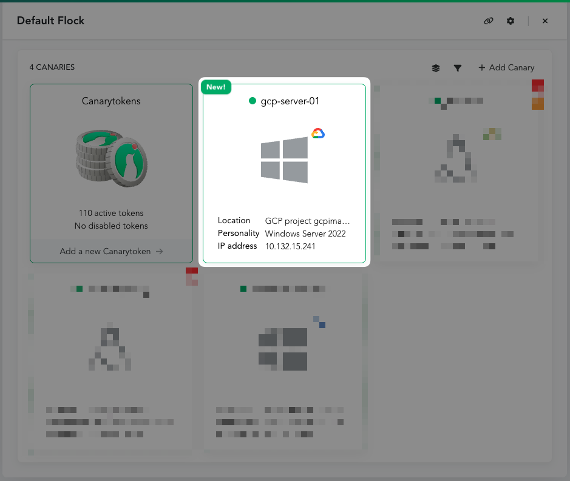The image size is (570, 481).
Task: Click the GCP project location value
Action: tap(307, 221)
